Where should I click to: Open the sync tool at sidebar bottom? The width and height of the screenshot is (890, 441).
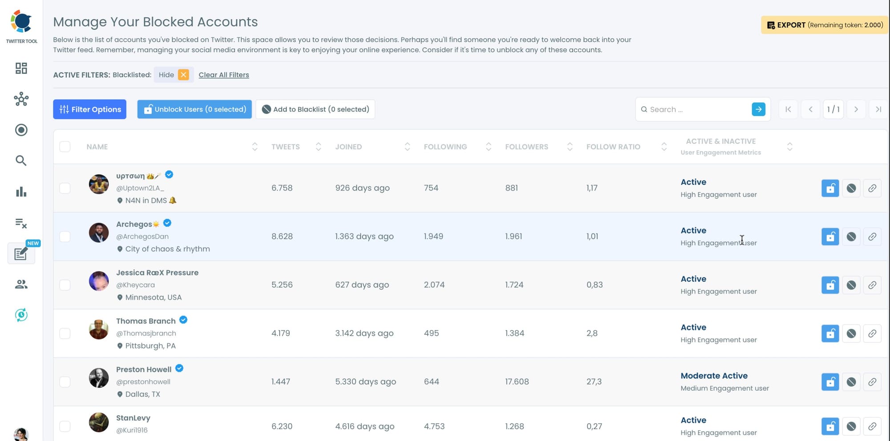[21, 314]
